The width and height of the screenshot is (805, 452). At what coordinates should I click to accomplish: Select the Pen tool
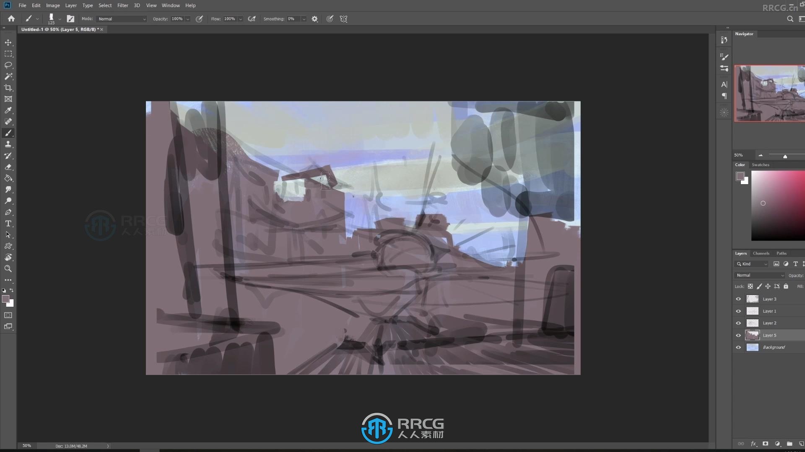[8, 212]
